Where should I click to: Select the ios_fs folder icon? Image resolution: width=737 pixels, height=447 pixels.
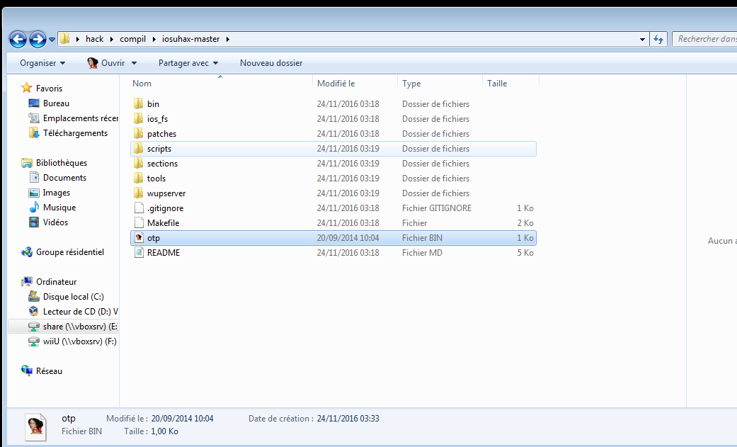(138, 118)
